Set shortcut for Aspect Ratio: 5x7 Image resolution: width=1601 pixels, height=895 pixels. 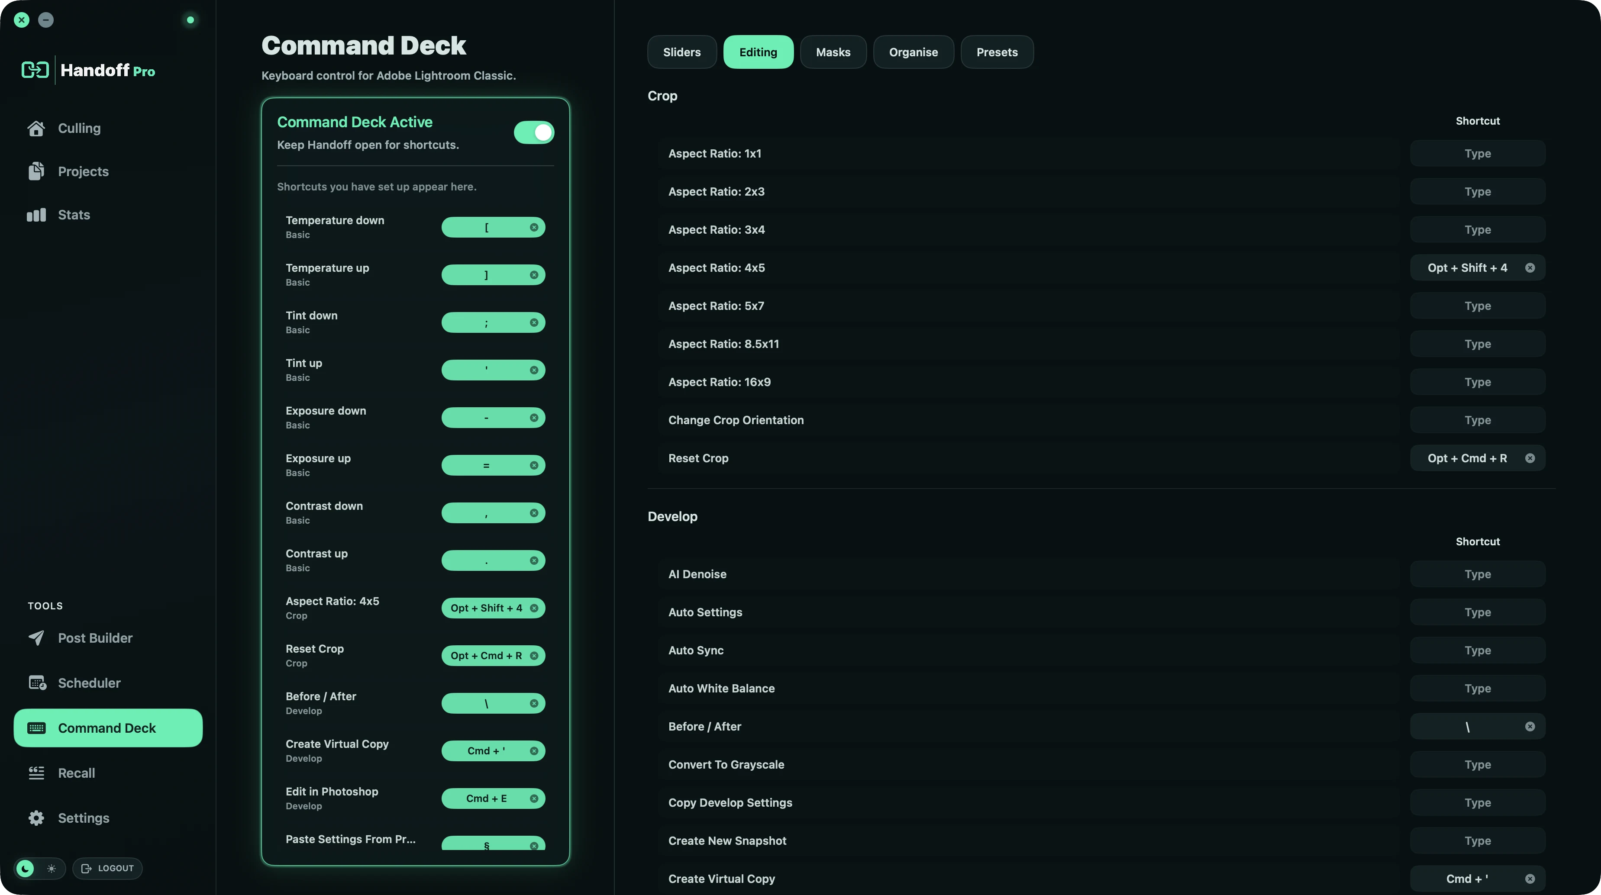point(1477,306)
